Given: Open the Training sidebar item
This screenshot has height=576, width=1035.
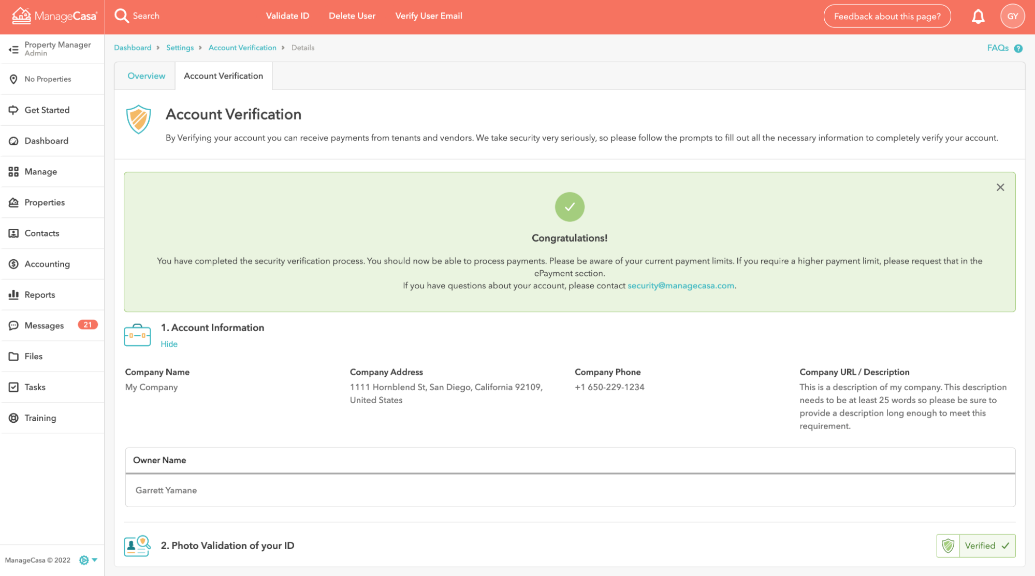Looking at the screenshot, I should coord(40,418).
